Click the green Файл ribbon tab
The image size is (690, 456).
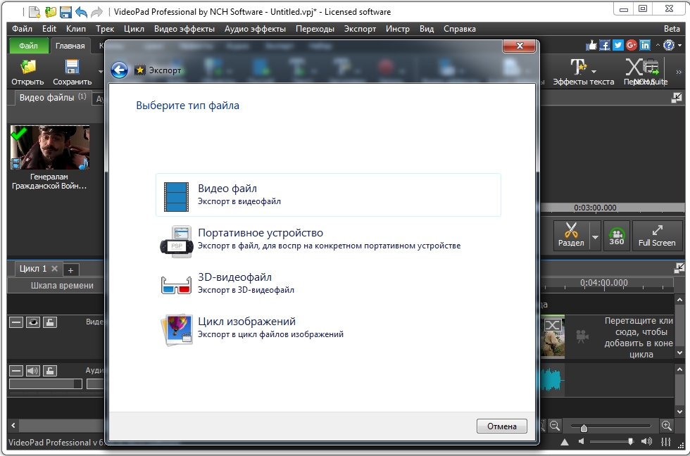(29, 46)
